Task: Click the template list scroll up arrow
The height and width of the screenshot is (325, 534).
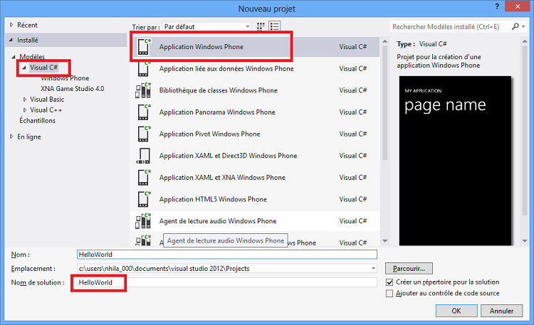Action: coord(384,41)
